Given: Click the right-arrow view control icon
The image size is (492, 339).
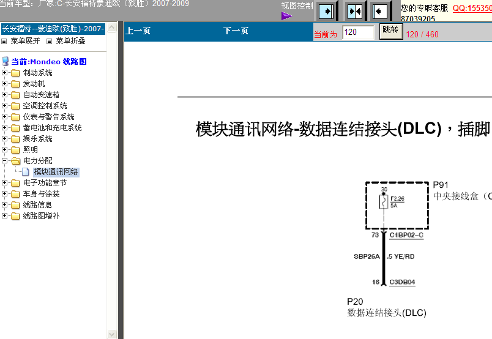Looking at the screenshot, I should pyautogui.click(x=326, y=12).
